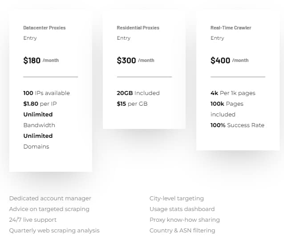Click the 4k Per 1k pages line

click(233, 93)
